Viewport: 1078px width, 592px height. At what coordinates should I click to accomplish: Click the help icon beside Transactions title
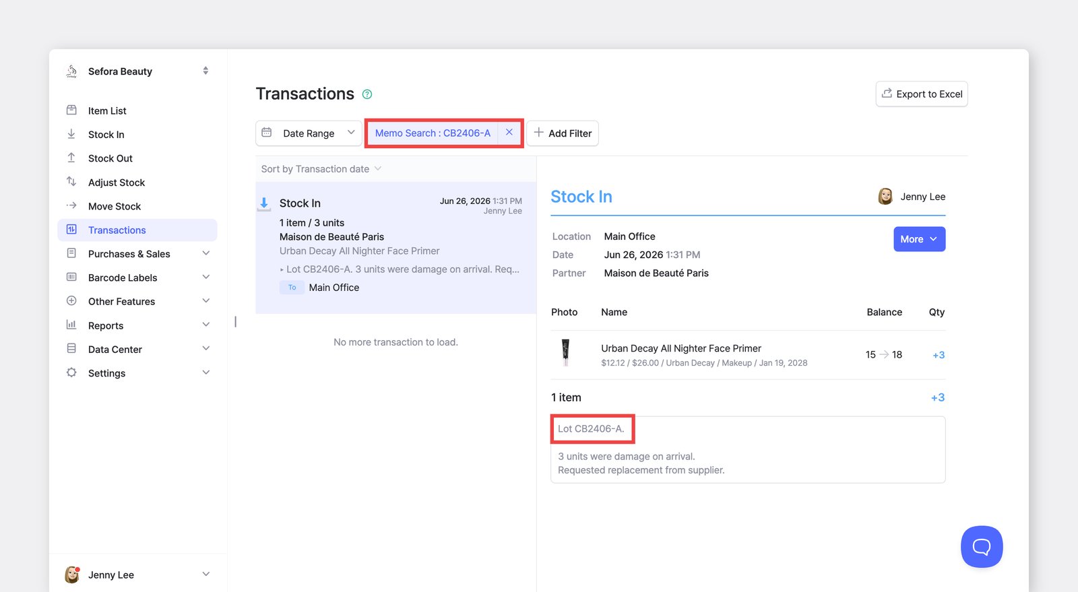click(367, 94)
